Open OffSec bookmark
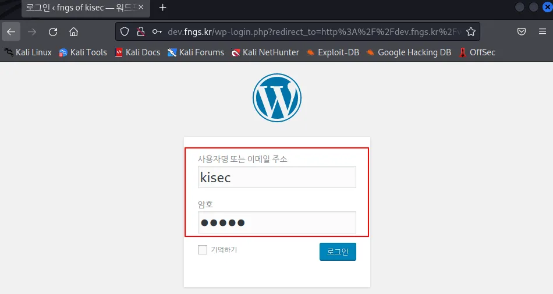 477,52
